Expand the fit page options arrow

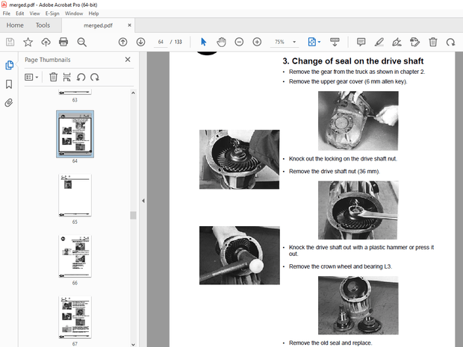coord(319,42)
